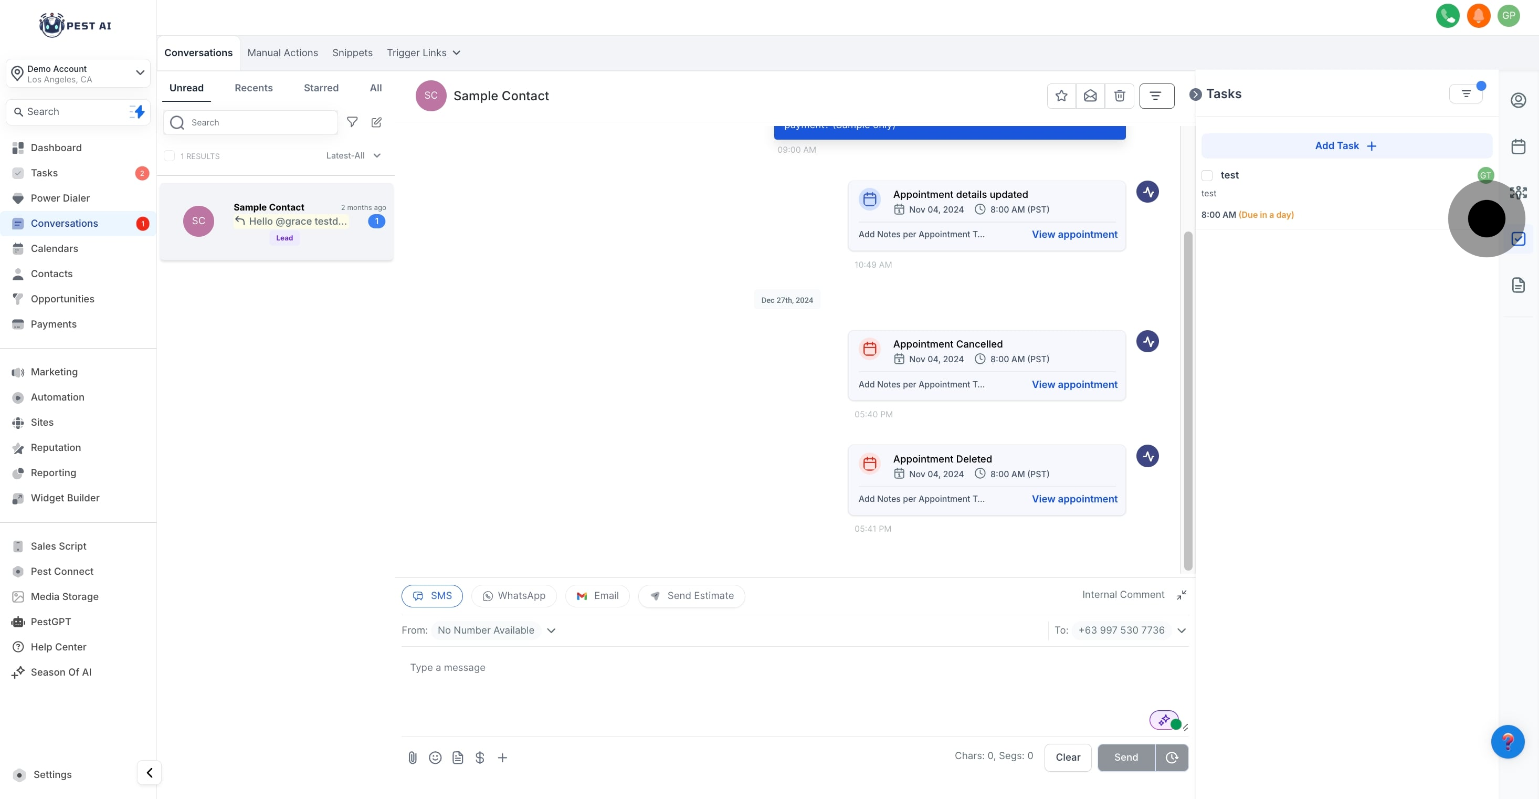Open the emoji picker
This screenshot has height=799, width=1539.
click(435, 758)
